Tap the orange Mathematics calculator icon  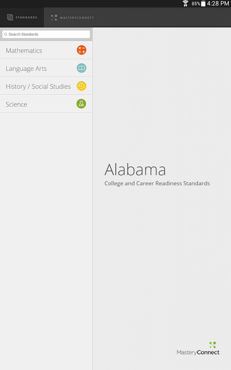(x=81, y=50)
